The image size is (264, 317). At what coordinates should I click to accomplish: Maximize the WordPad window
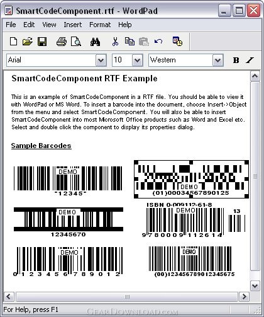click(239, 11)
